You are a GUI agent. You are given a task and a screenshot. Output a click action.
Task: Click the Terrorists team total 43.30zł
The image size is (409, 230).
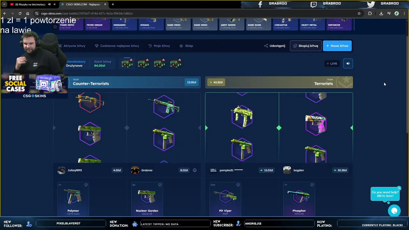coord(216,82)
